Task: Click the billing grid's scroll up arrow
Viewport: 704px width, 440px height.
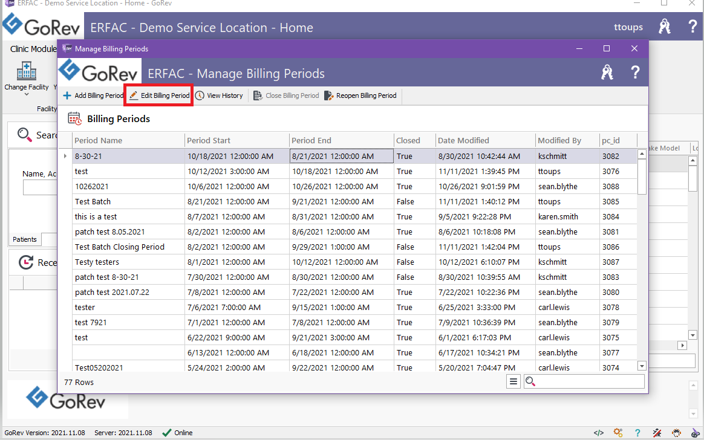Action: (642, 154)
